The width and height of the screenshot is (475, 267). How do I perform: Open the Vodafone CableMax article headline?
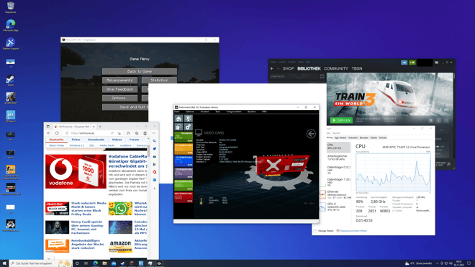pos(127,161)
